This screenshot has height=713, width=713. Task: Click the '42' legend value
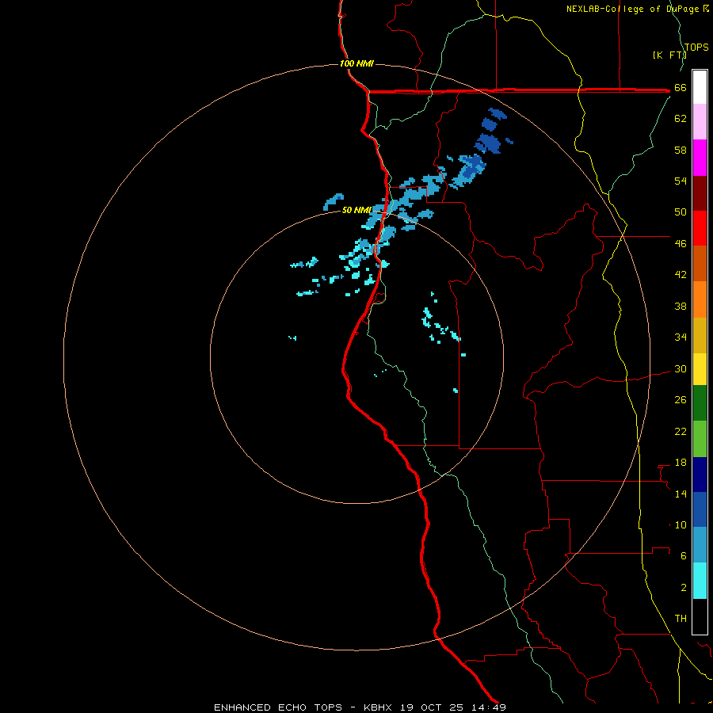tap(681, 275)
